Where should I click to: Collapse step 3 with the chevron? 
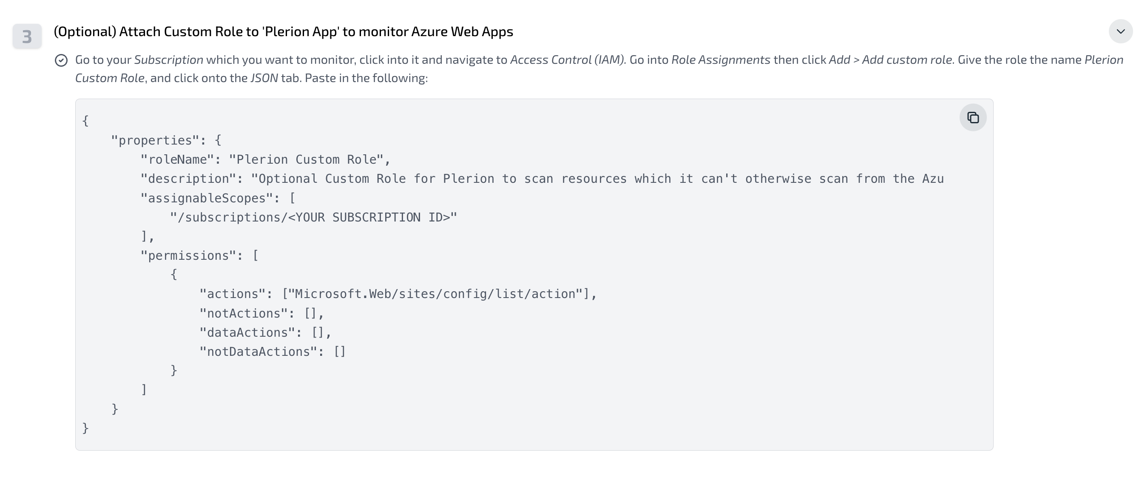1120,31
